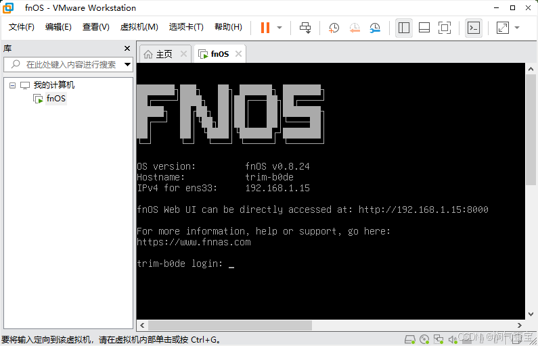Enter full screen mode
The image size is (538, 346).
point(445,28)
